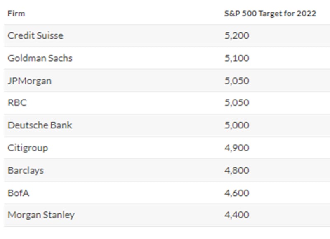Select the 4,800 target value
The image size is (330, 239).
pyautogui.click(x=237, y=170)
